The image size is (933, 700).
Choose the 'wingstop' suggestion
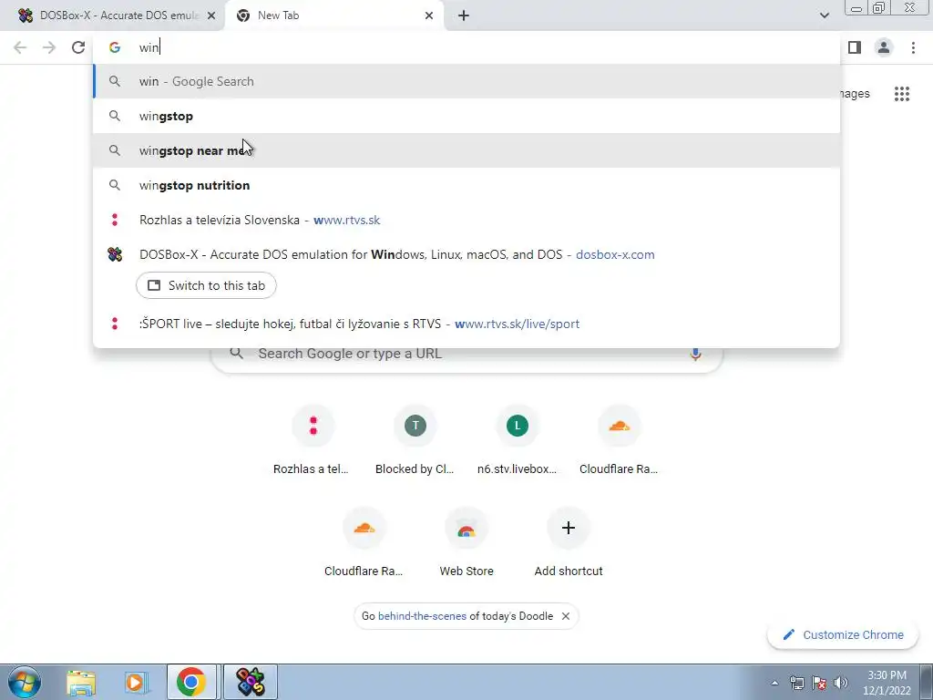coord(466,116)
